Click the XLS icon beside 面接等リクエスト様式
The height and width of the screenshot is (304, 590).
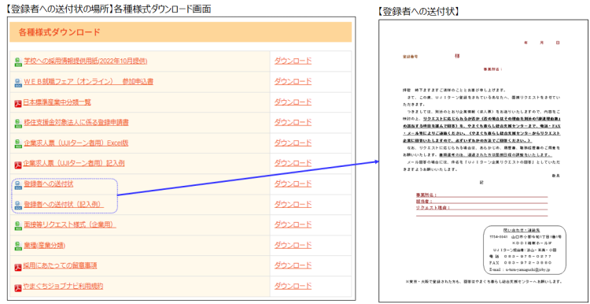point(18,225)
